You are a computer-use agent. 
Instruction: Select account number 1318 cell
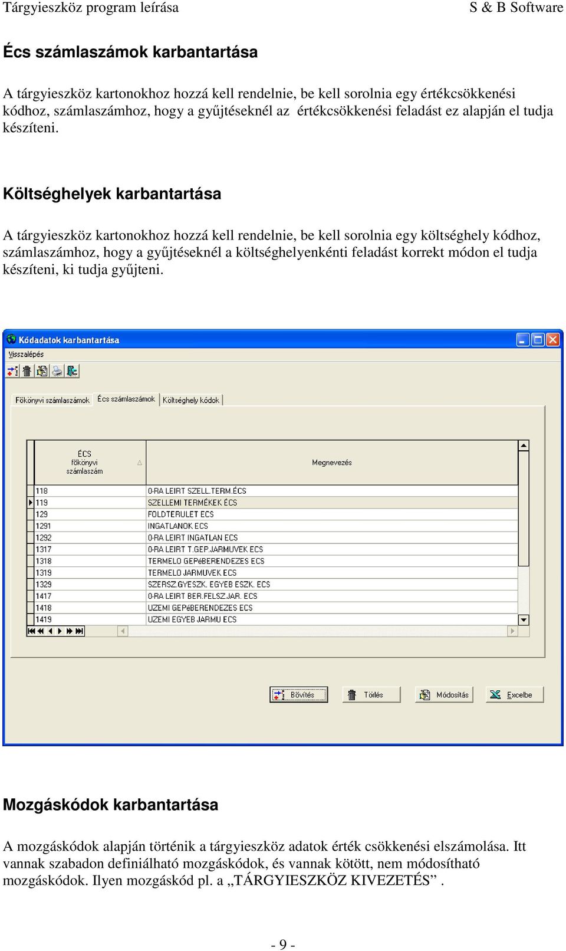click(90, 561)
